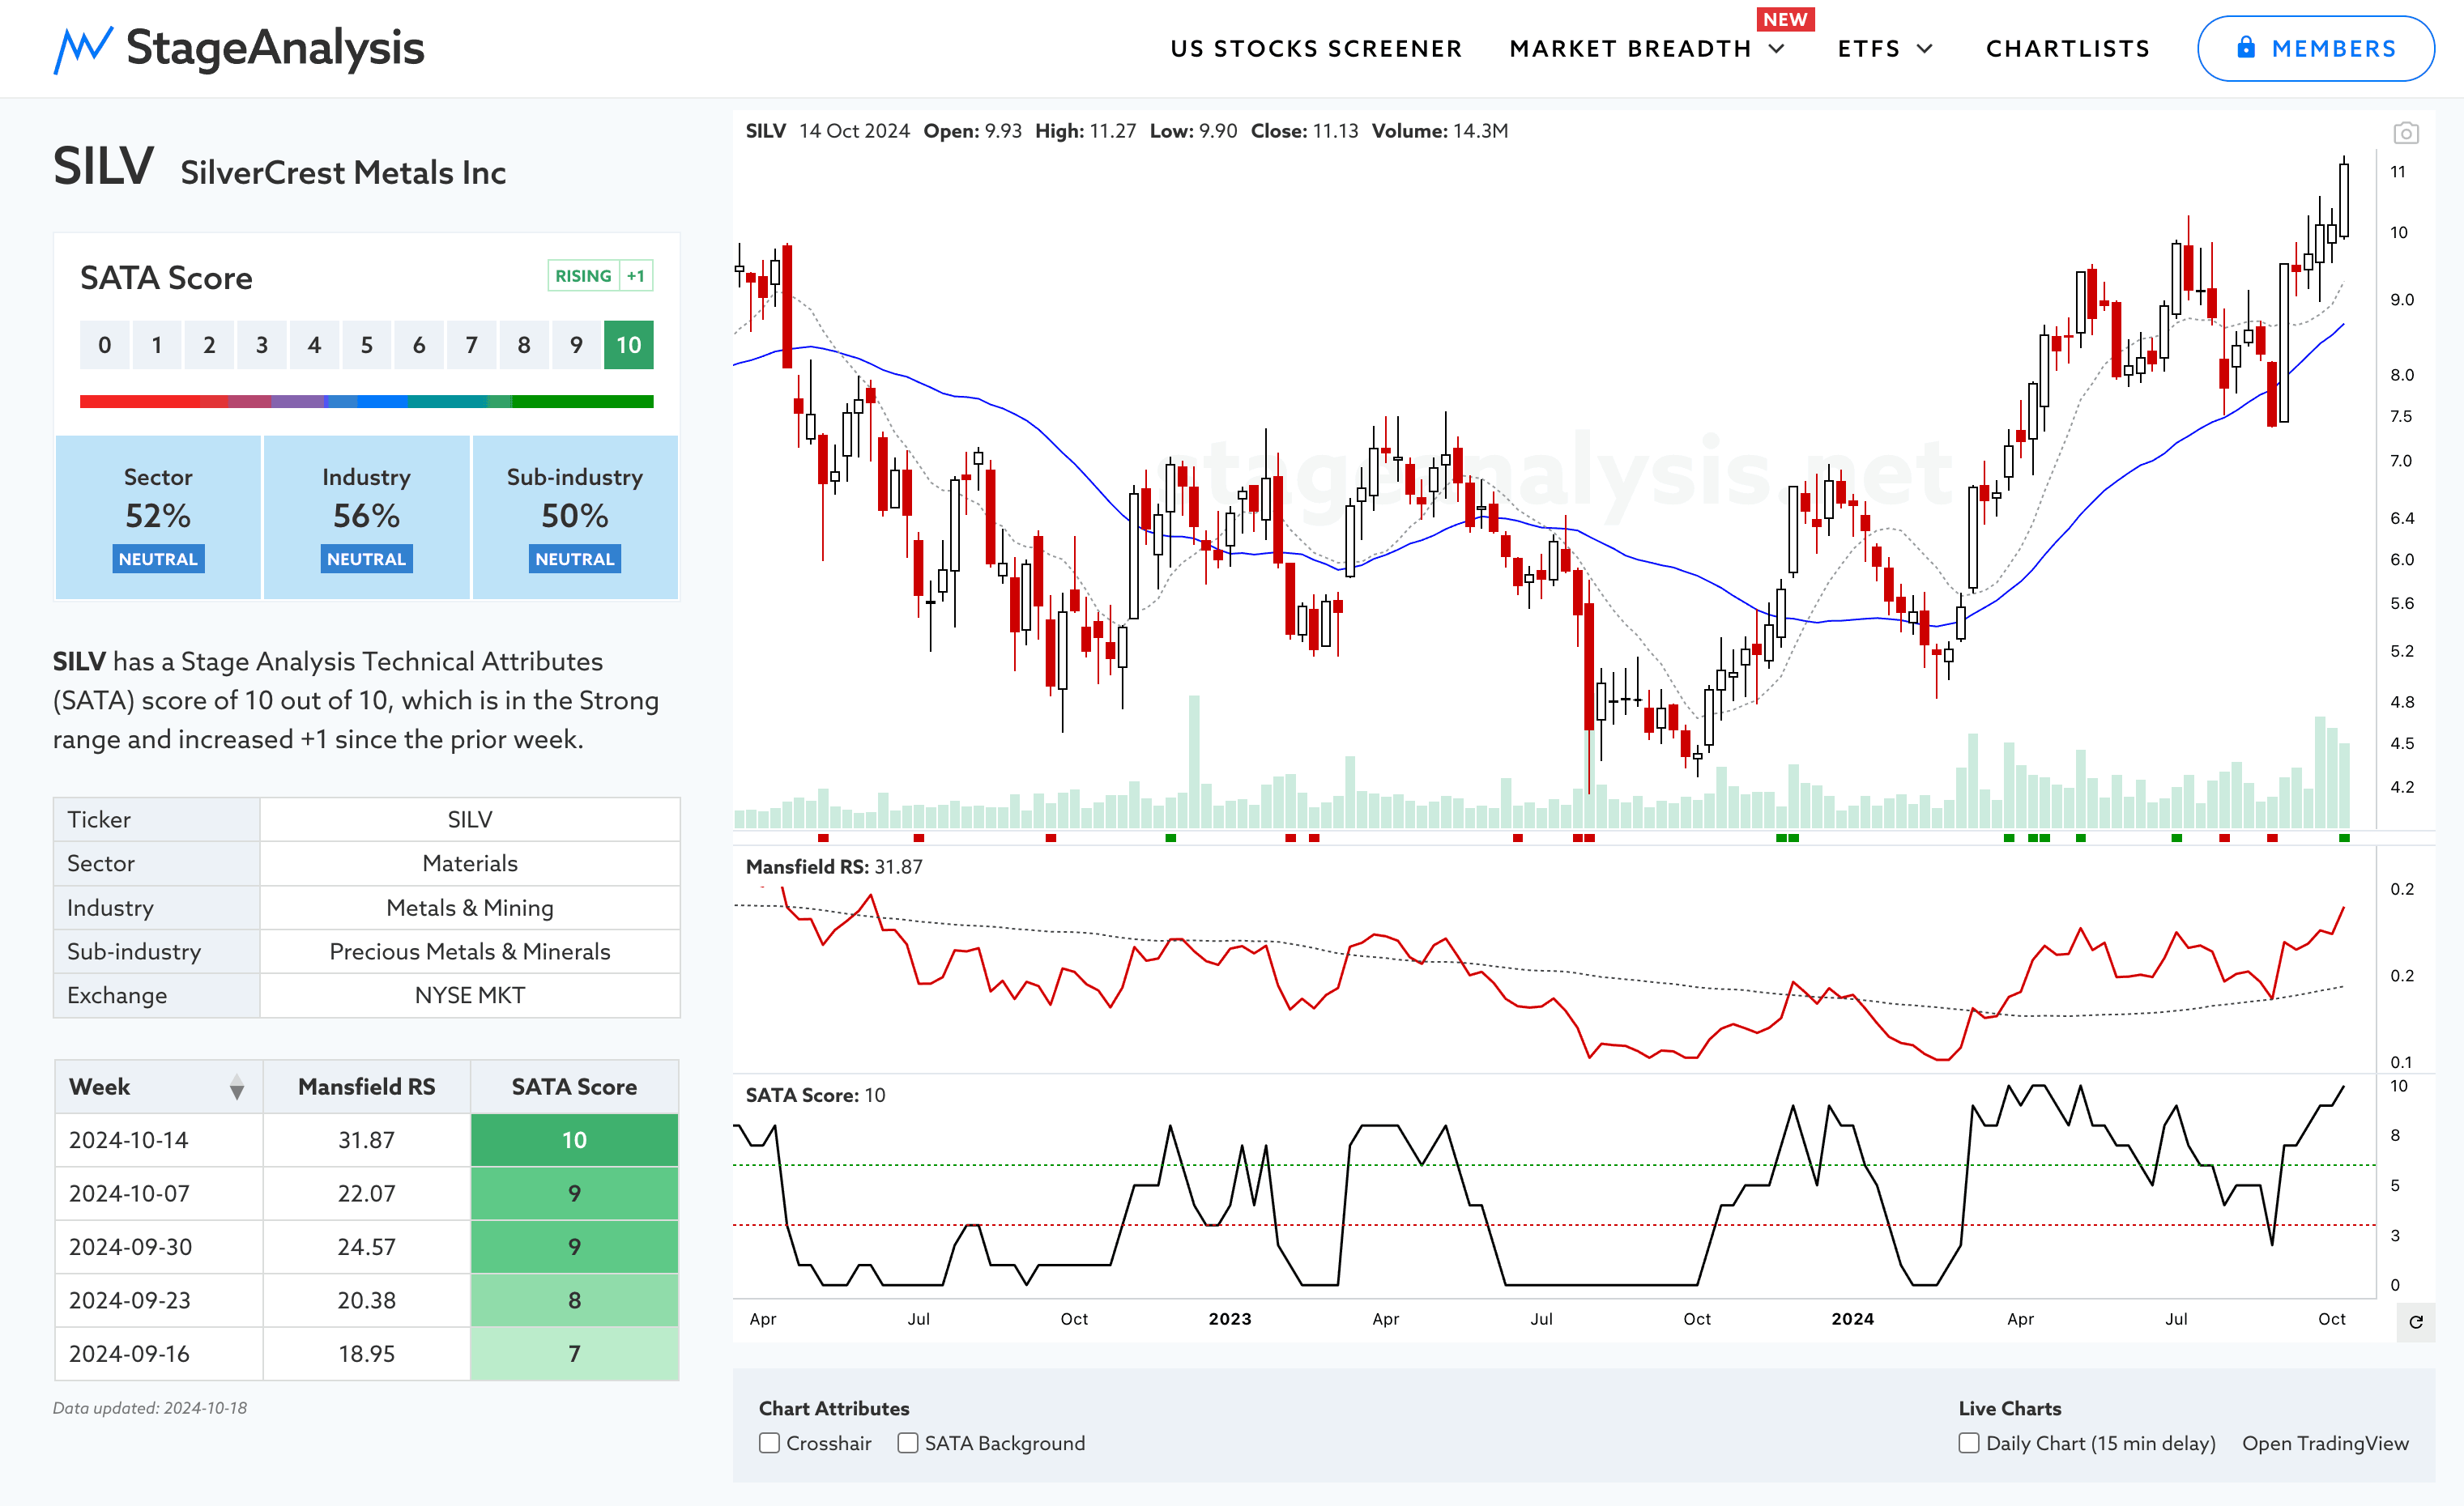Click the highlighted SATA score 10 box
This screenshot has width=2464, height=1506.
tap(628, 345)
